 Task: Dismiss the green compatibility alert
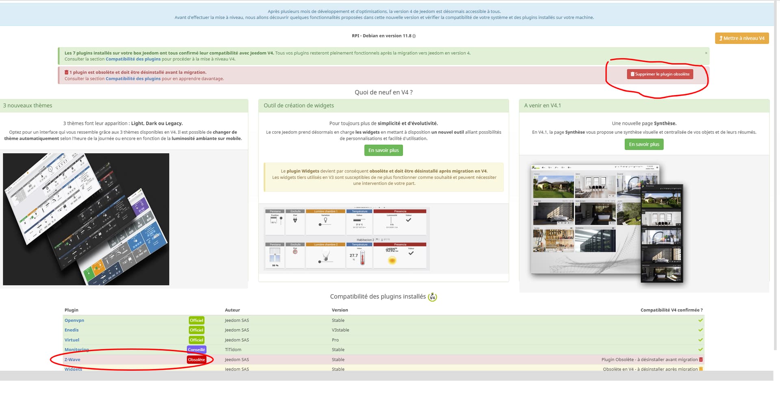(706, 53)
